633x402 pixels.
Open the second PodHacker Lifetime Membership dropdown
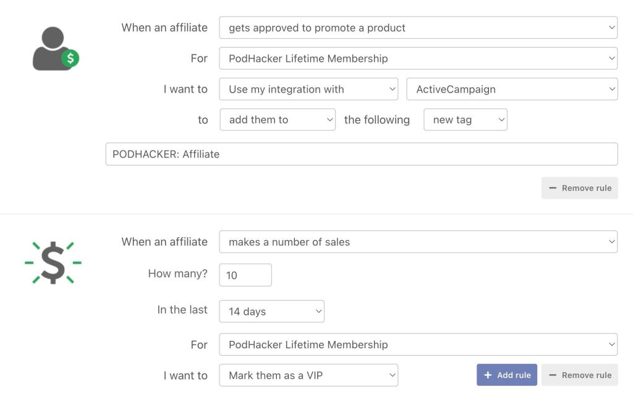tap(418, 345)
